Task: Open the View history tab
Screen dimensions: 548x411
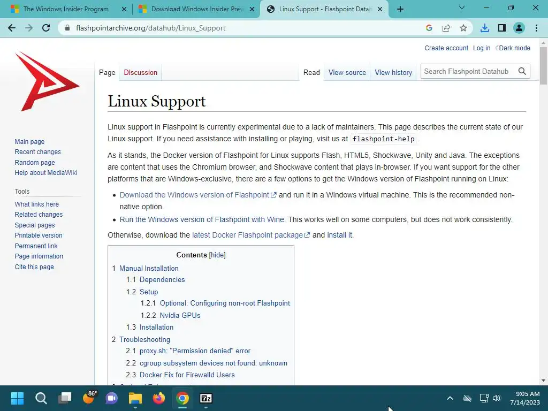Action: [x=393, y=72]
